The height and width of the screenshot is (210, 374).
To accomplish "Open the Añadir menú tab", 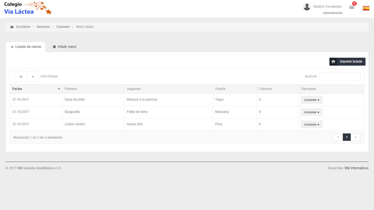I will (65, 47).
